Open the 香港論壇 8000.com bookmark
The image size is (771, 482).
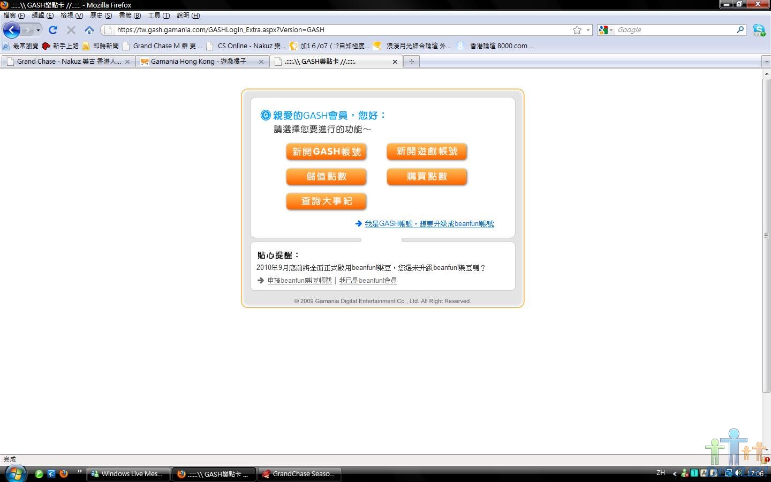(495, 46)
